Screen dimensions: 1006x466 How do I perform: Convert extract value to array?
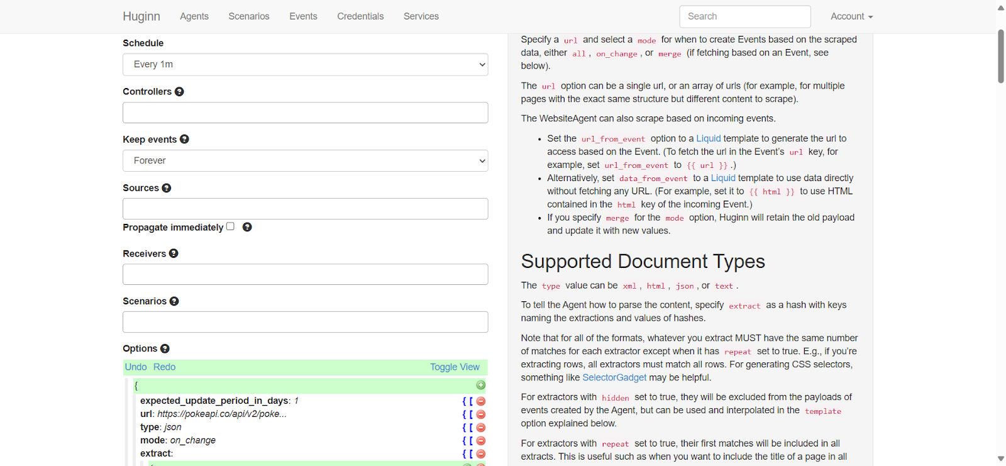click(x=471, y=454)
